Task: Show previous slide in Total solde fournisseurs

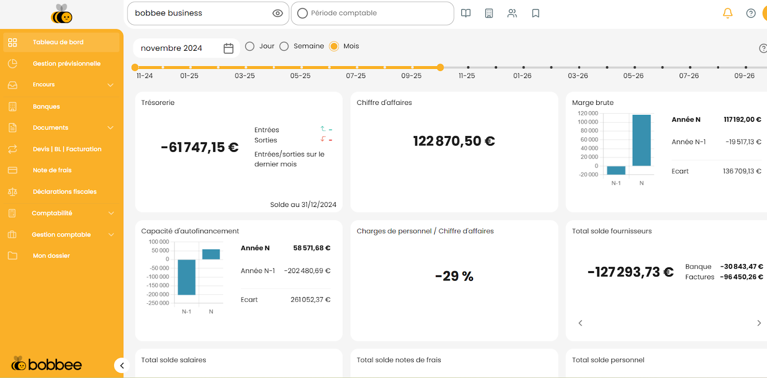Action: [581, 323]
